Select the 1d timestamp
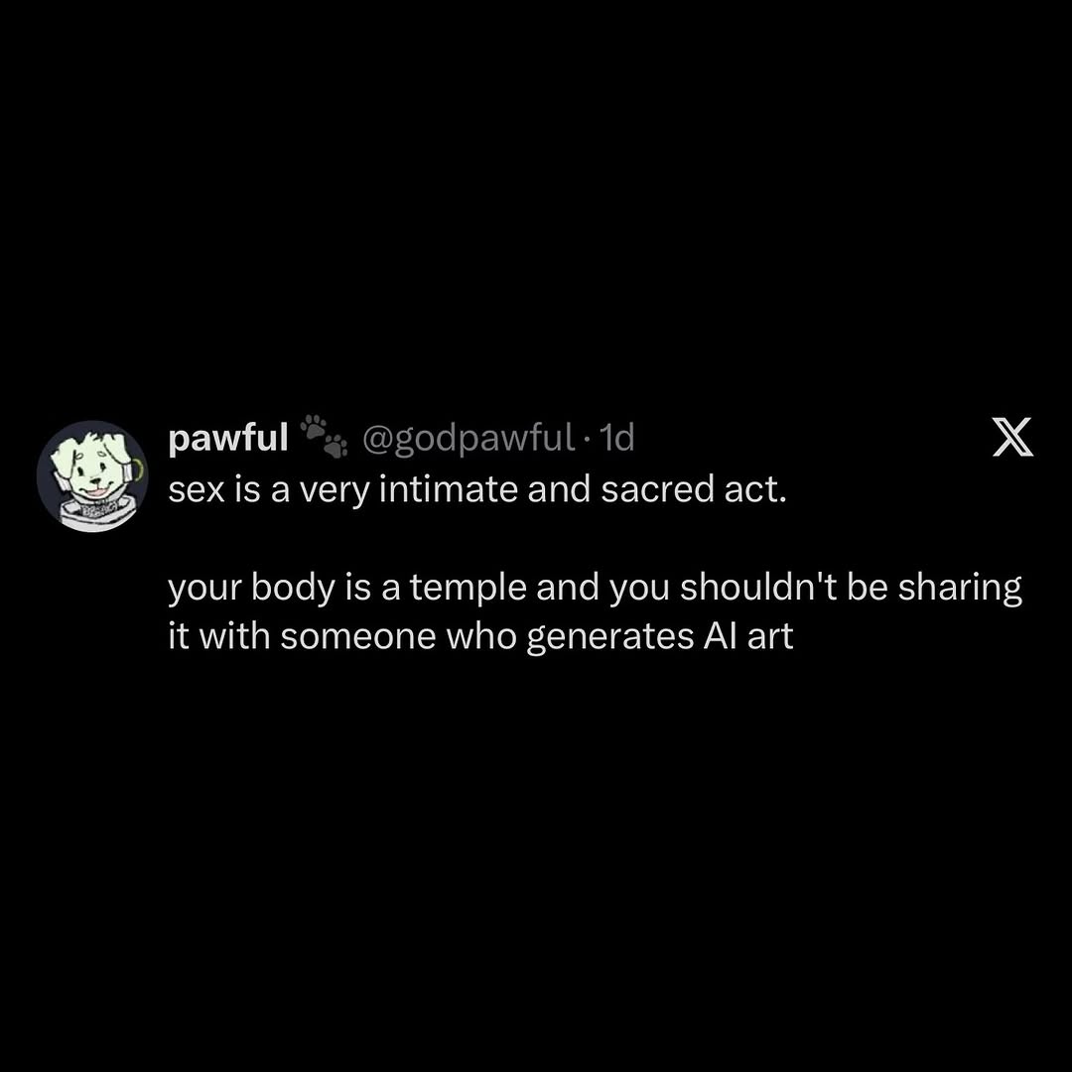Screen dimensions: 1072x1072 tap(616, 439)
